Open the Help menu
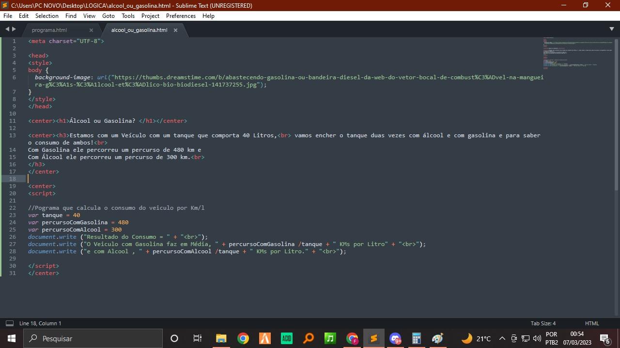 [x=208, y=15]
